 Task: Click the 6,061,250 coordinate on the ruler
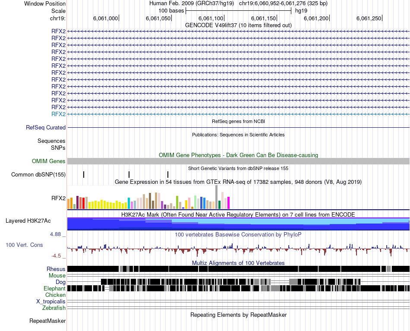pyautogui.click(x=369, y=18)
